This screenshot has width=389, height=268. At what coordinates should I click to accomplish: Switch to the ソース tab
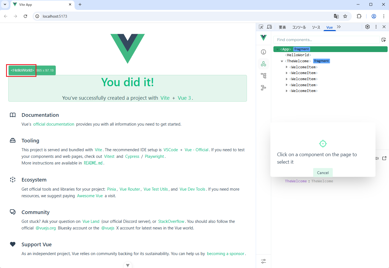(x=316, y=27)
